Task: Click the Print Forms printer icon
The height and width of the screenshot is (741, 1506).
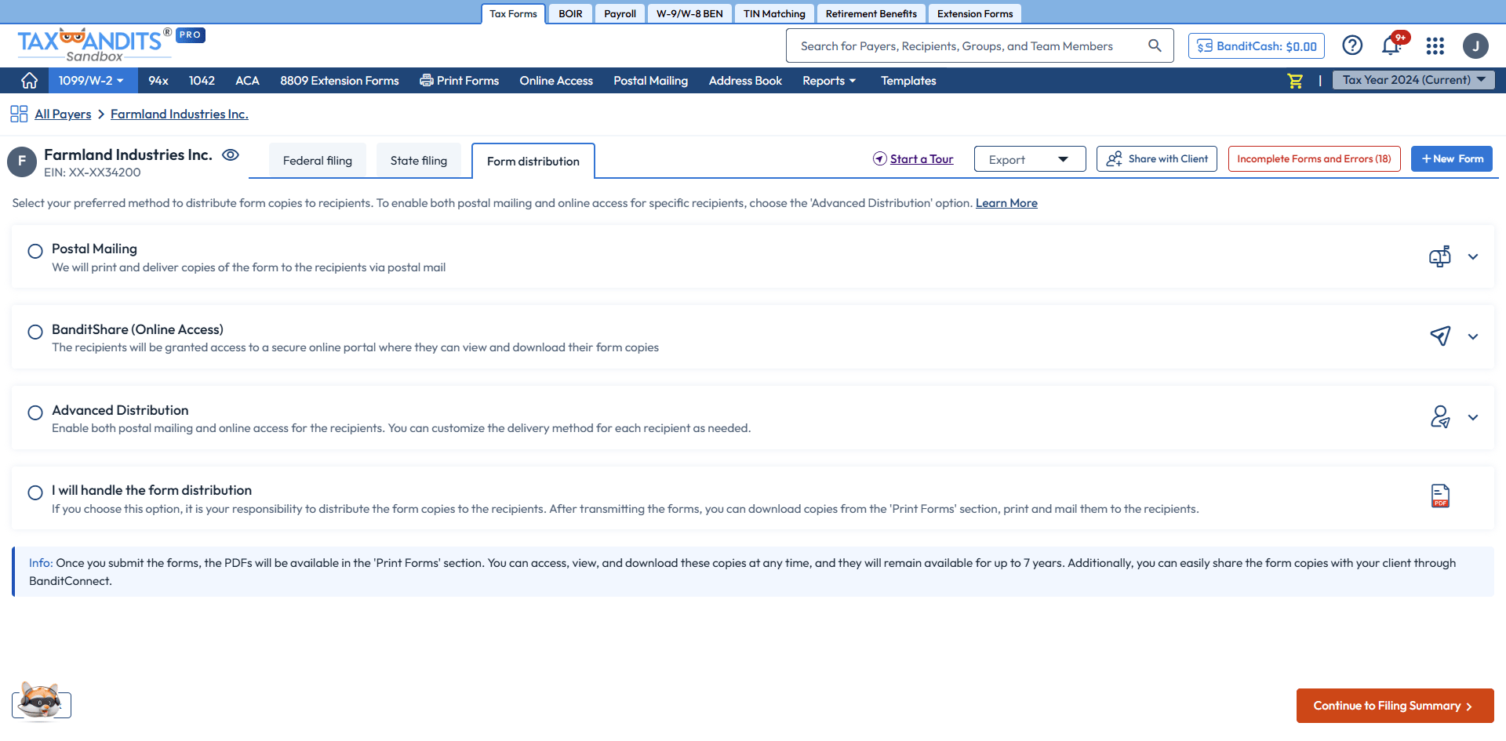Action: 427,80
